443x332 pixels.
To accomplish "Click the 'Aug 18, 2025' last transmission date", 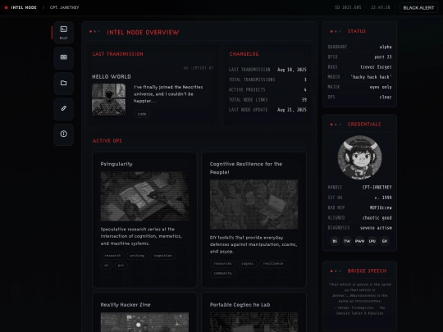I will (x=292, y=70).
